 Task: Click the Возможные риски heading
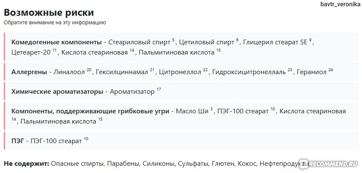49,12
